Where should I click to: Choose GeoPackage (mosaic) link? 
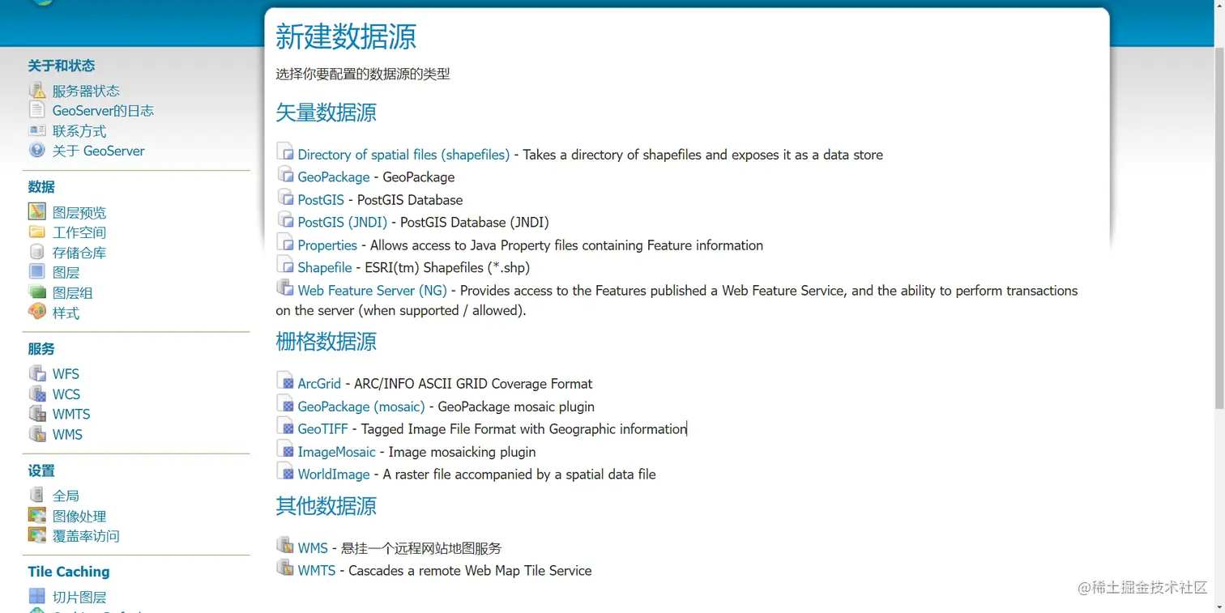(361, 407)
